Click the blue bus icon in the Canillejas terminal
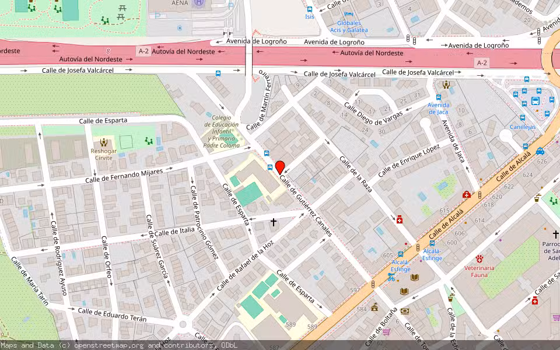The height and width of the screenshot is (350, 560). (x=535, y=100)
